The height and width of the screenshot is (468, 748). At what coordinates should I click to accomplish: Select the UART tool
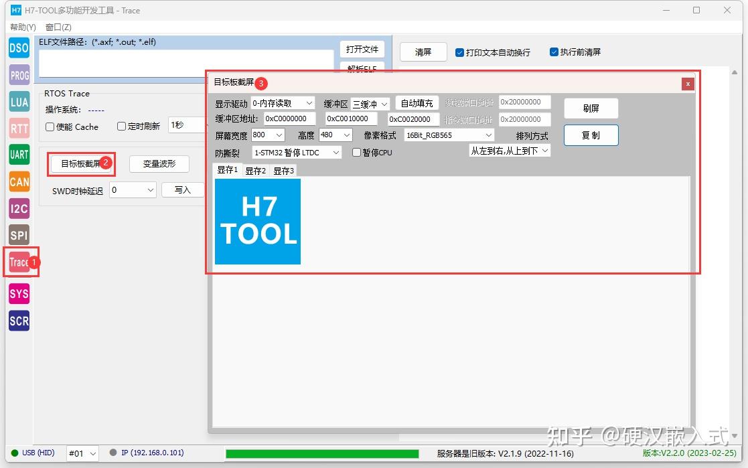click(x=18, y=155)
